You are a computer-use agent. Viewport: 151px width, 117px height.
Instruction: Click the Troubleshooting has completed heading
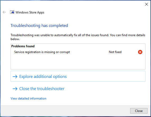click(39, 26)
